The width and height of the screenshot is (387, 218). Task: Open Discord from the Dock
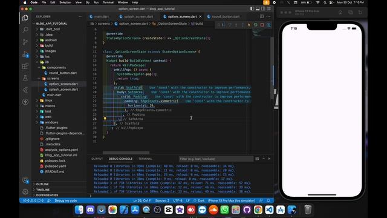90,210
